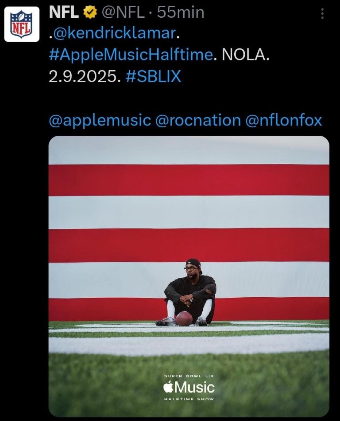
Task: Click the Apple logo in the poster
Action: pos(168,388)
